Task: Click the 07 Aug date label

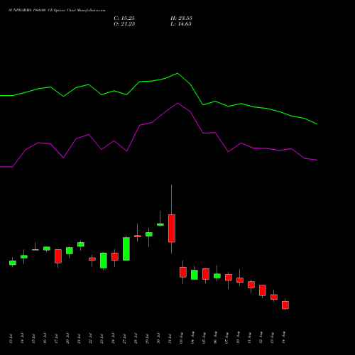Action: click(x=226, y=337)
